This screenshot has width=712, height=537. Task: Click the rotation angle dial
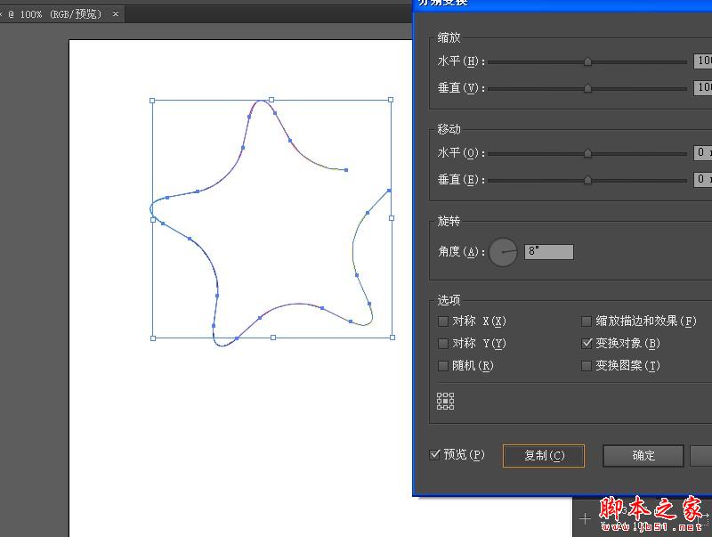point(503,252)
